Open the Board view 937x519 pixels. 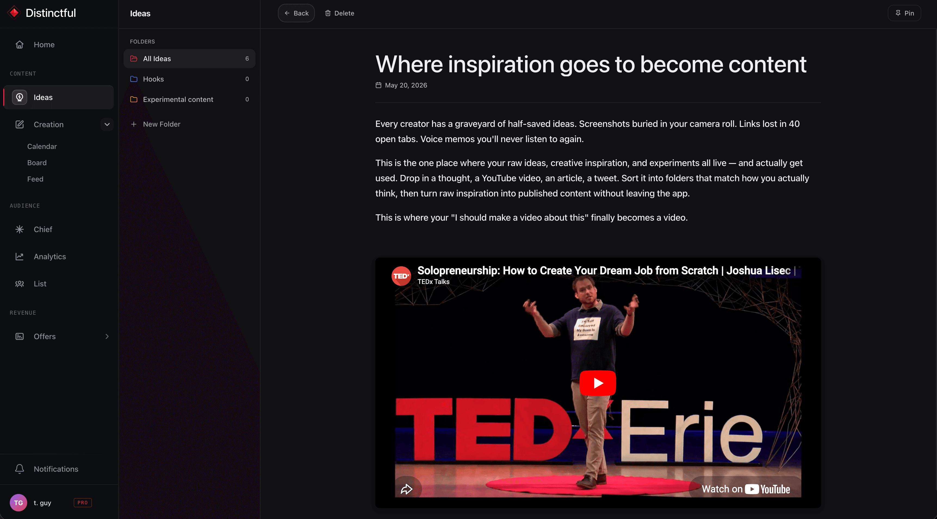click(x=37, y=163)
